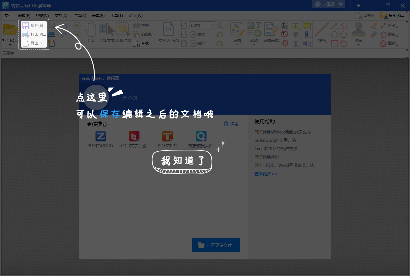This screenshot has height=276, width=410.
Task: Select the 距离 distance measure tool
Action: coord(389,26)
